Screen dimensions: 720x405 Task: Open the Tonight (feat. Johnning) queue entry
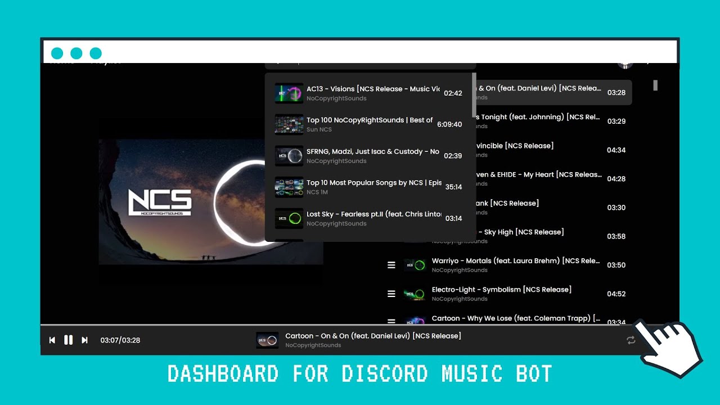[x=554, y=121]
